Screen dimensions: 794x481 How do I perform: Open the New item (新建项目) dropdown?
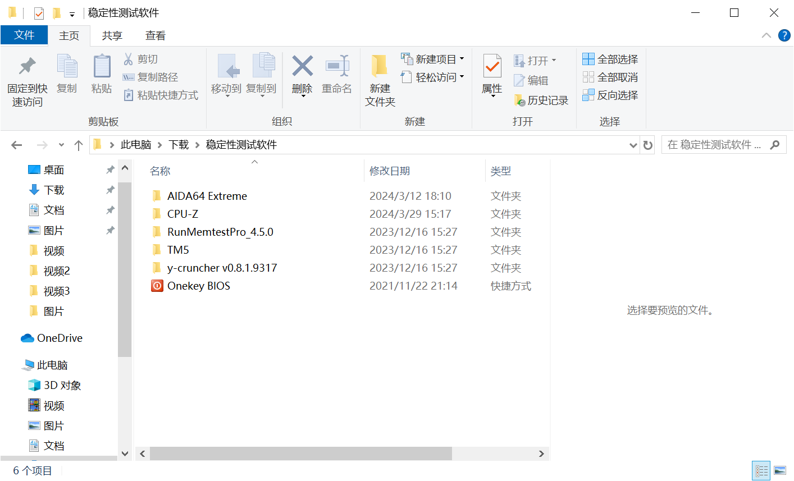432,59
